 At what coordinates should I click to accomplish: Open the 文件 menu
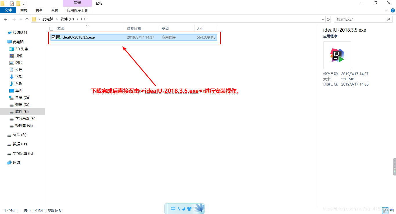(8, 10)
